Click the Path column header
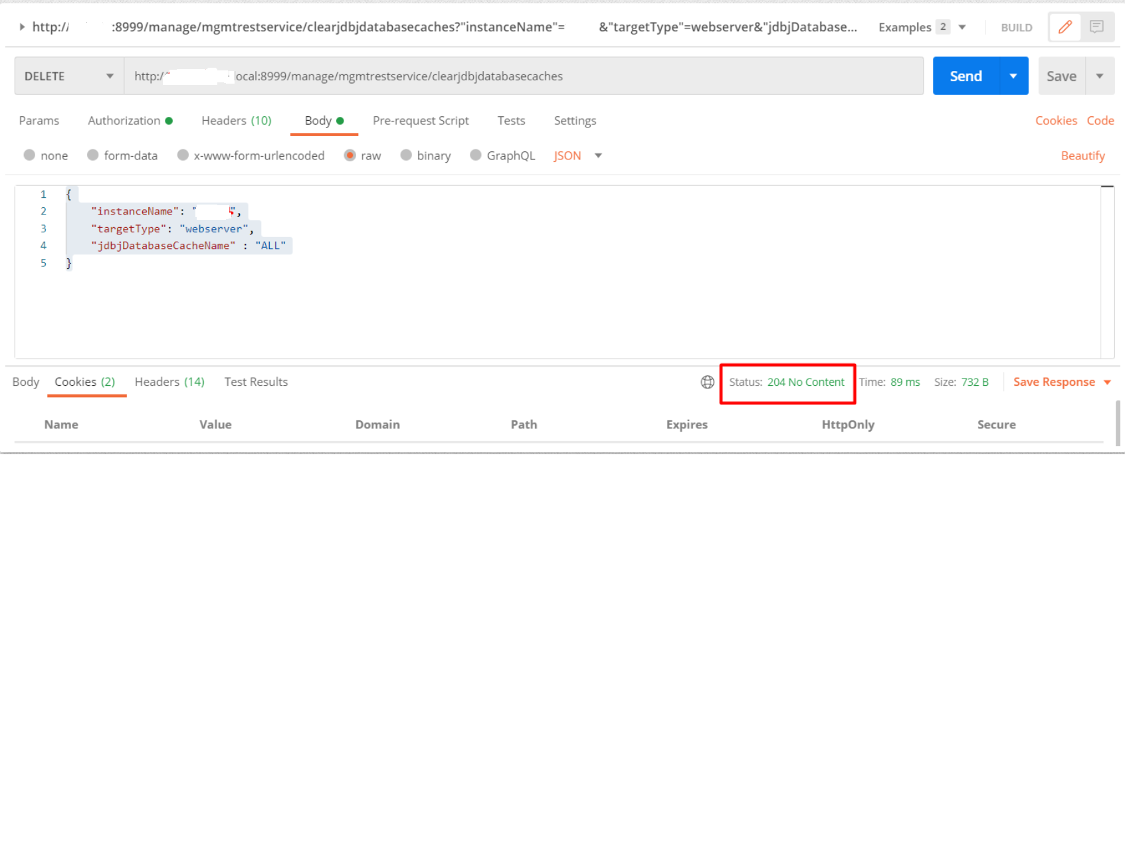The width and height of the screenshot is (1125, 858). pyautogui.click(x=524, y=424)
